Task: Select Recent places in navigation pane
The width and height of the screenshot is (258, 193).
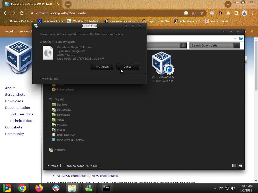Action: (63, 89)
